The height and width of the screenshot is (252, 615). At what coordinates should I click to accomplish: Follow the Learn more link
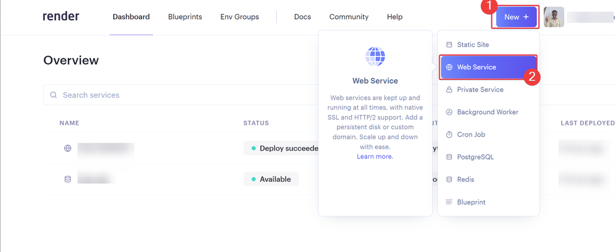[x=375, y=156]
